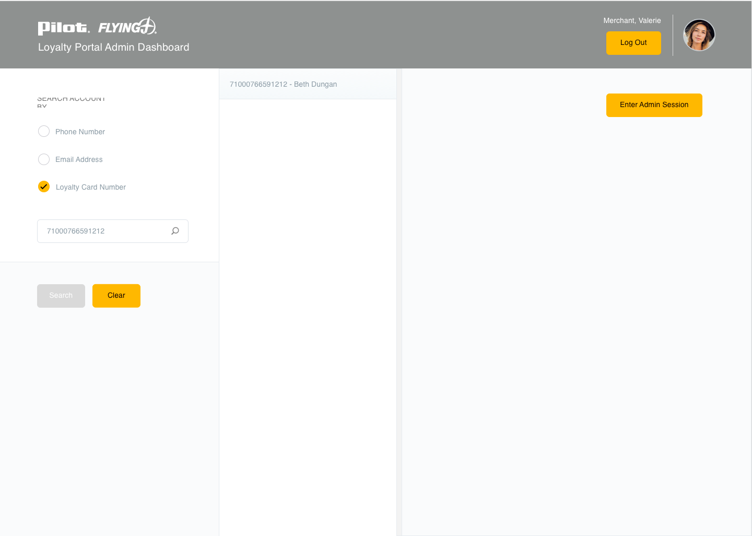Click the results panel vertical scrollbar
This screenshot has height=536, width=752.
(x=399, y=302)
